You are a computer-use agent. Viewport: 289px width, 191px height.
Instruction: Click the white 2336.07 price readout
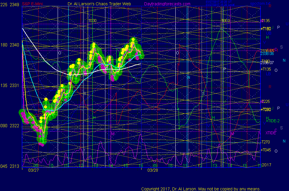[x=267, y=62]
